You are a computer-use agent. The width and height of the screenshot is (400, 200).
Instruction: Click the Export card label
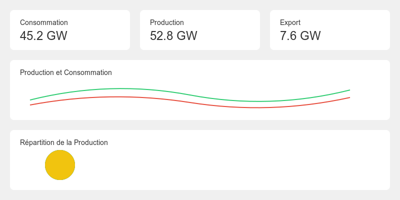coord(290,22)
